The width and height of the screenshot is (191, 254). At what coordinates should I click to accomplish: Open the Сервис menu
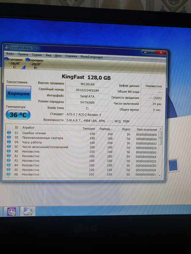tap(37, 55)
